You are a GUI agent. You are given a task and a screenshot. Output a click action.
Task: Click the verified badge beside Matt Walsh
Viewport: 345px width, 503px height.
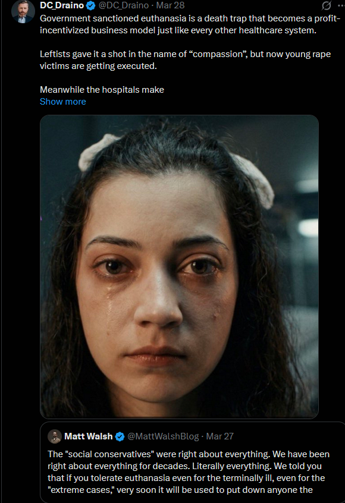120,436
